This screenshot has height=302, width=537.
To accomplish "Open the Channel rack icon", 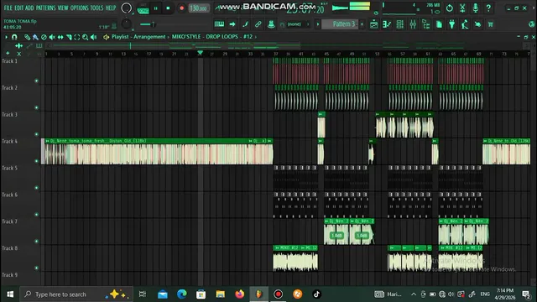I will [399, 24].
